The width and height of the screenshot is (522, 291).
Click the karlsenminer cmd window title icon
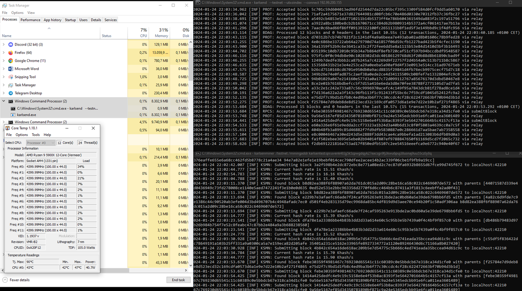pos(197,154)
